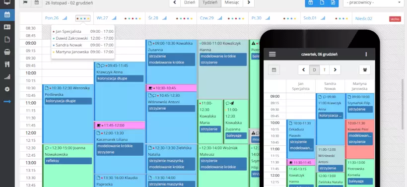Open the phone's three-dot overflow menu
Viewport: 407px width, 187px height.
[366, 54]
